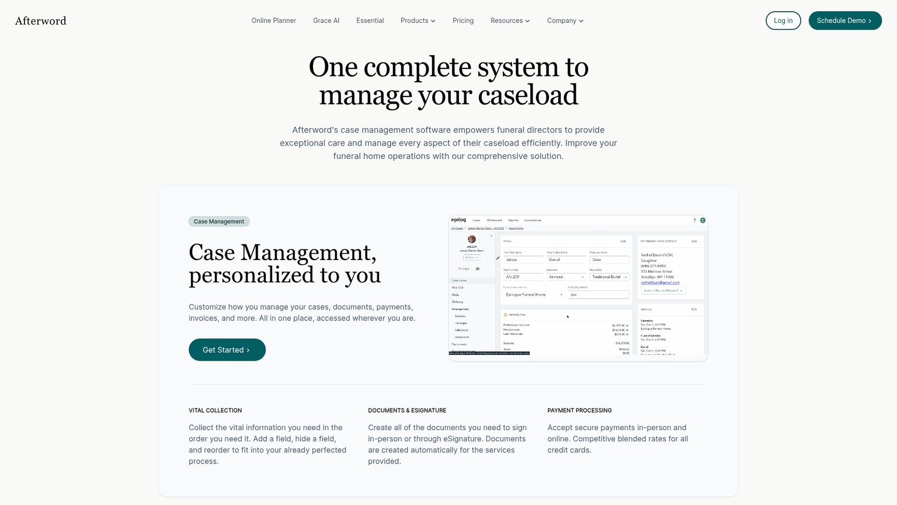Expand the Resources dropdown menu
Screen dimensions: 897x505
click(x=510, y=20)
